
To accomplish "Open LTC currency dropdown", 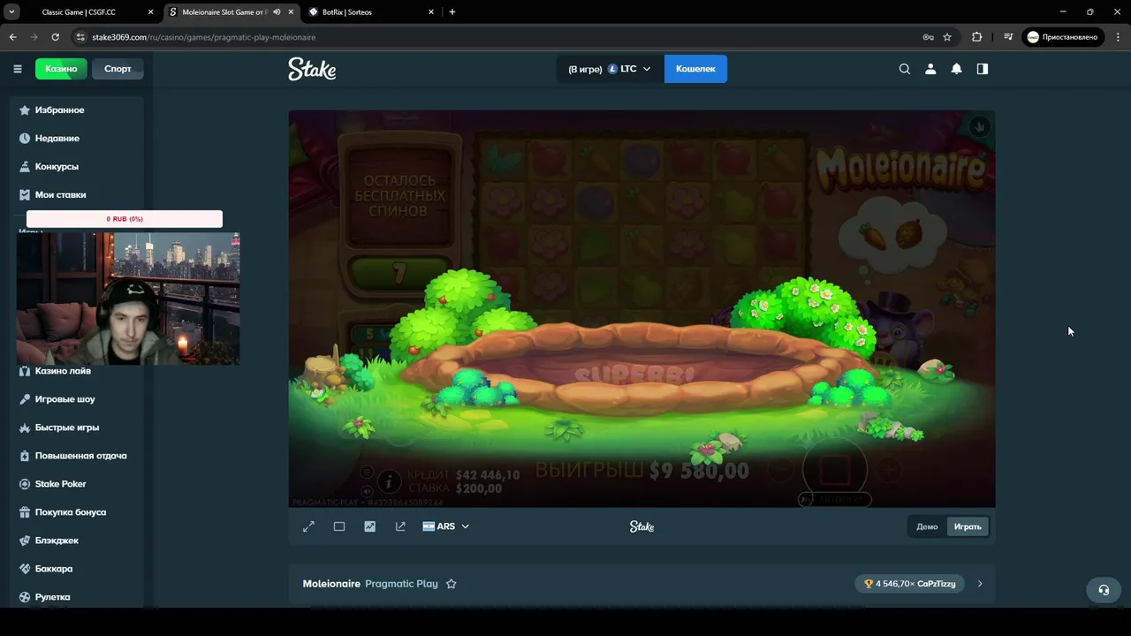I will click(x=610, y=69).
